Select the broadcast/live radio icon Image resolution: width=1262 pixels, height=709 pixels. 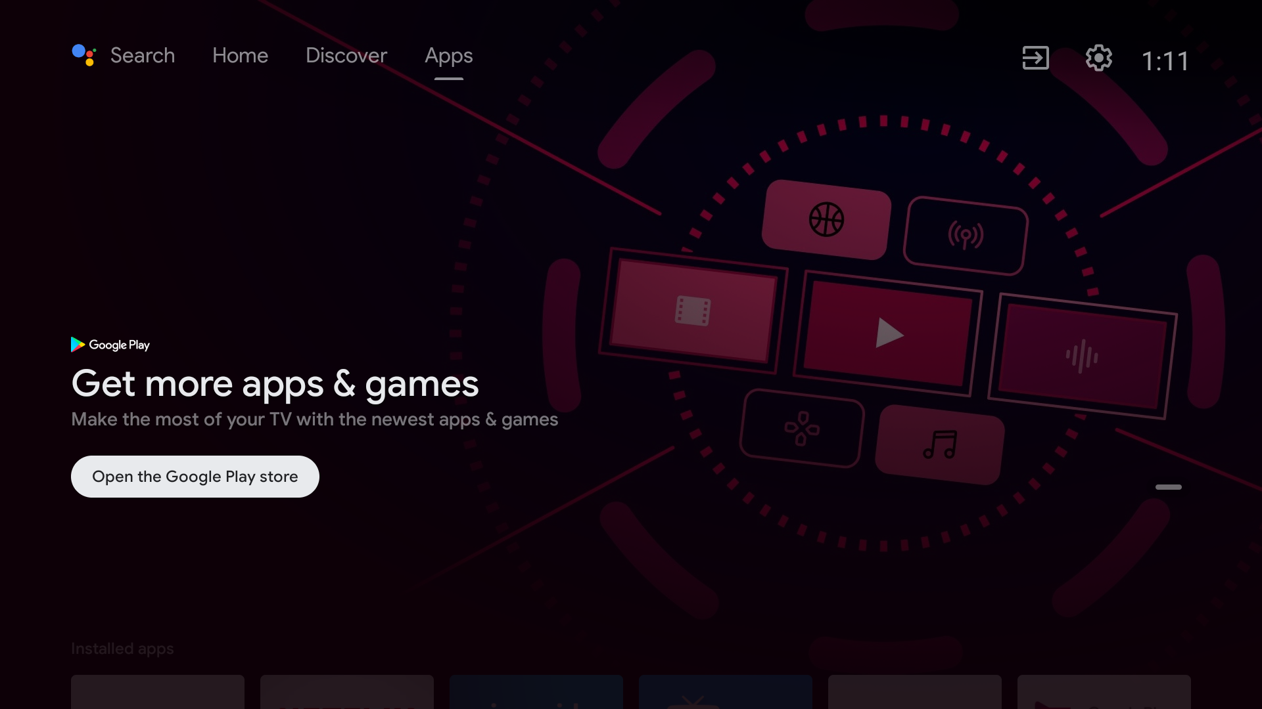[x=965, y=234]
